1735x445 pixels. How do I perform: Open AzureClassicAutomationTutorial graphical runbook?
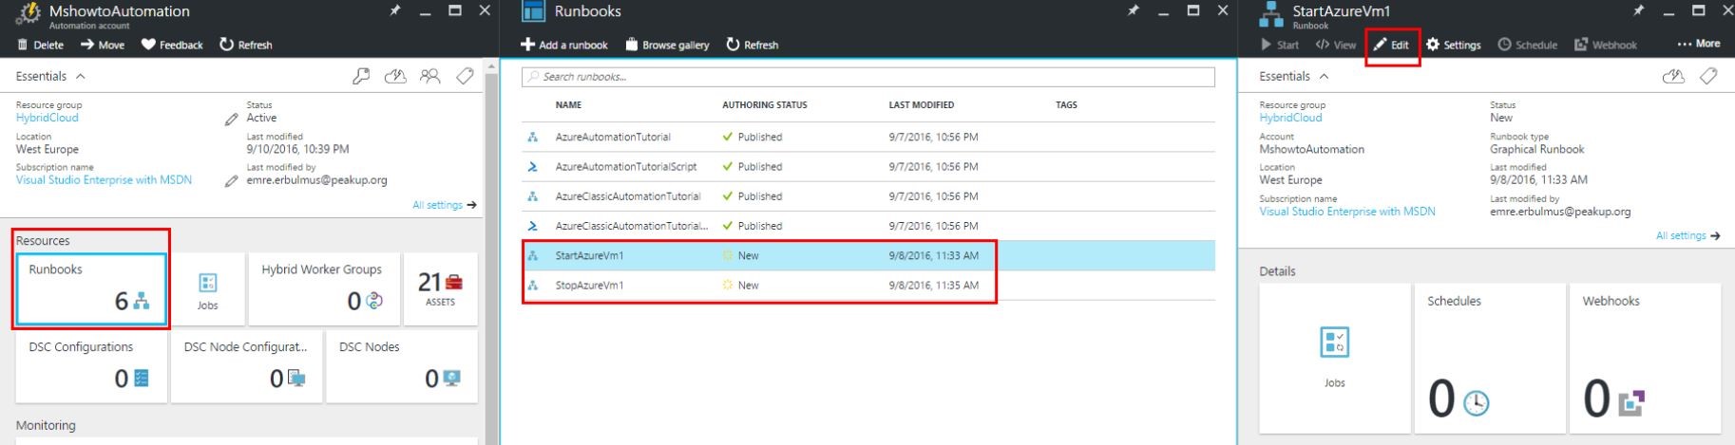868,196
